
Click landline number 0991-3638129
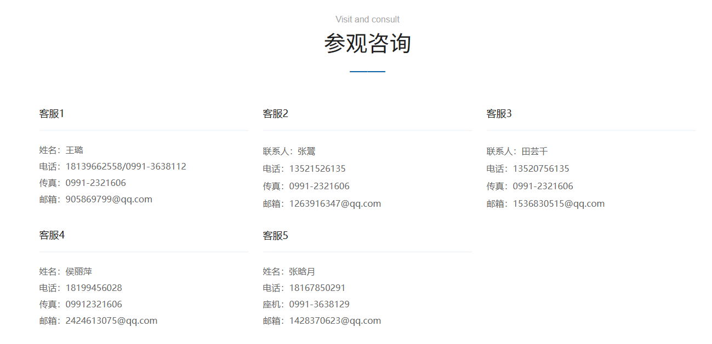click(x=319, y=304)
